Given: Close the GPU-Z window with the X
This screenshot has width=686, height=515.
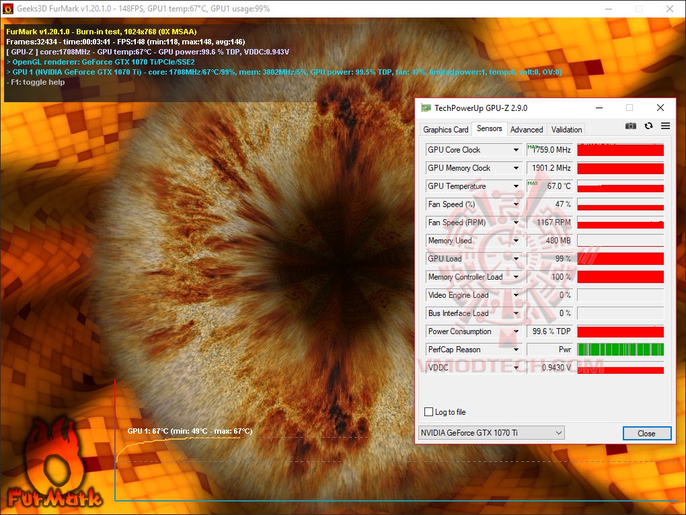Looking at the screenshot, I should click(660, 108).
